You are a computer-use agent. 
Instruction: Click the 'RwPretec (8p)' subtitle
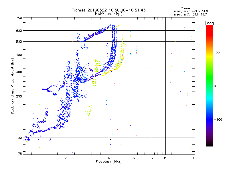108,14
